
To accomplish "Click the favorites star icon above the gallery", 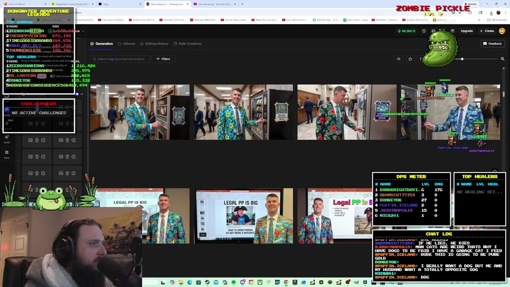I will coord(410,59).
